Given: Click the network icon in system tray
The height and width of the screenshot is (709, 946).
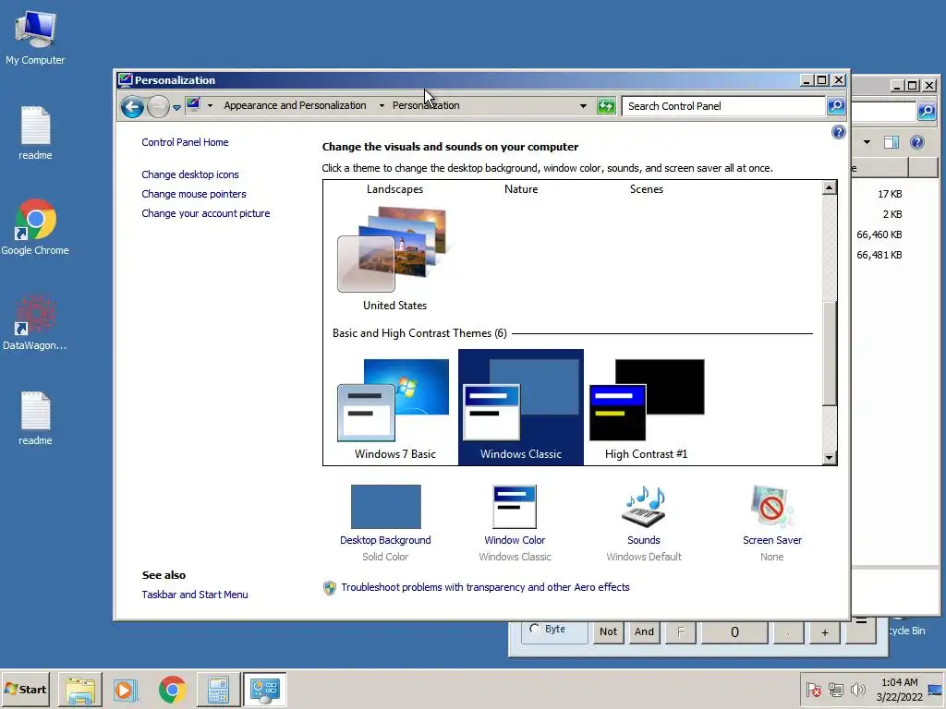Looking at the screenshot, I should pos(835,690).
